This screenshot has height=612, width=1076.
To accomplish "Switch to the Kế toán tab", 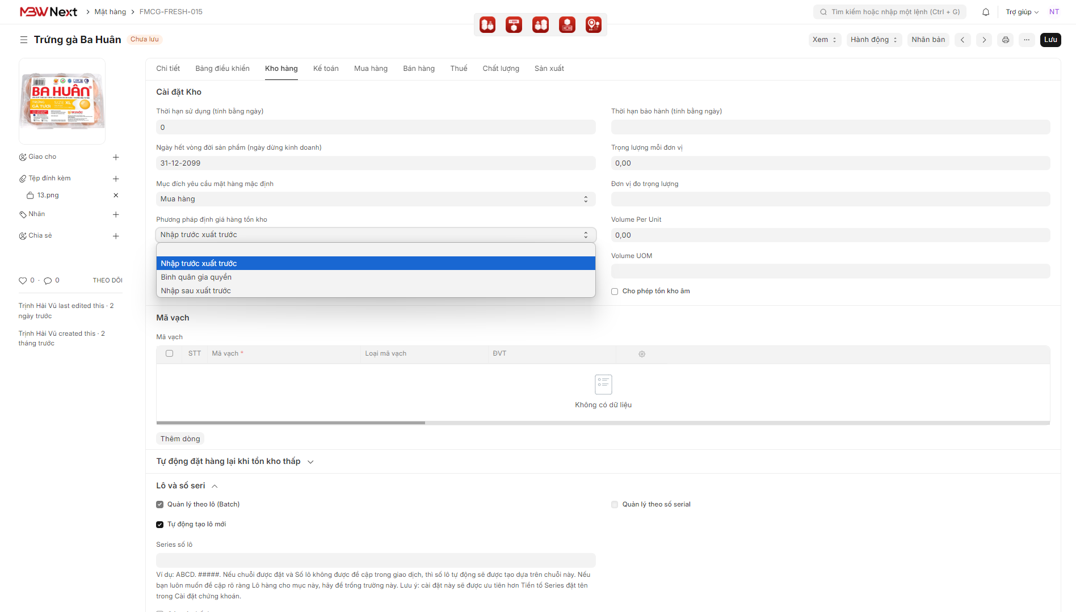I will click(326, 69).
